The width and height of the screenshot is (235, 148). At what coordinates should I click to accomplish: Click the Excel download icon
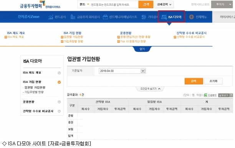coord(205,95)
